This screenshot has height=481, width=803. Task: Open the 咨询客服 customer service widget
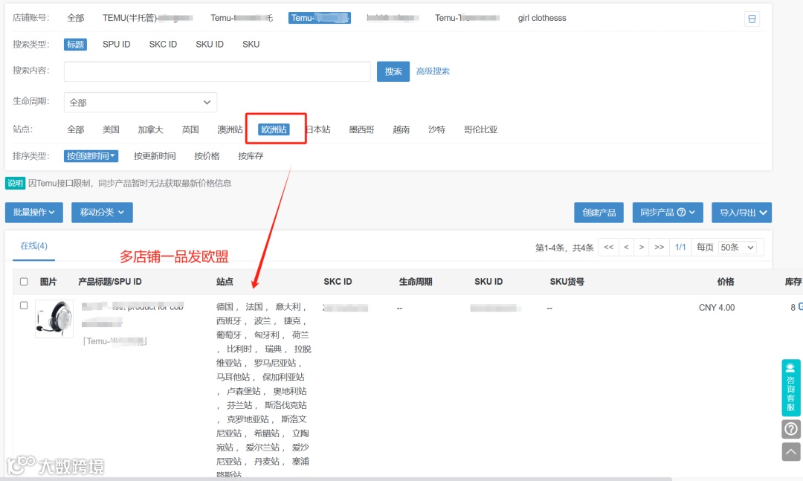pos(790,387)
